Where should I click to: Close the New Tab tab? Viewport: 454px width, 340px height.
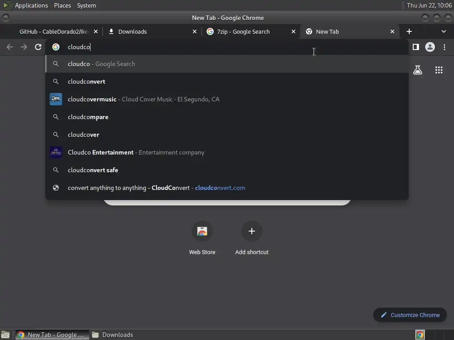tap(392, 31)
